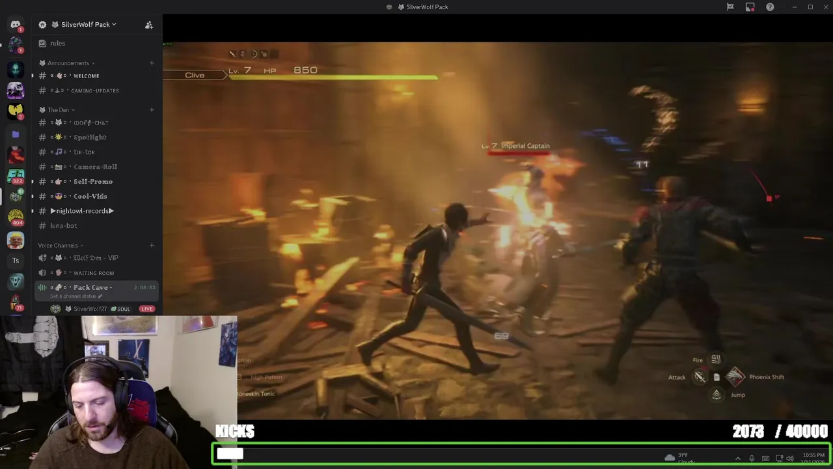The height and width of the screenshot is (469, 833).
Task: Open the purple cartoon characters server icon
Action: click(x=16, y=91)
